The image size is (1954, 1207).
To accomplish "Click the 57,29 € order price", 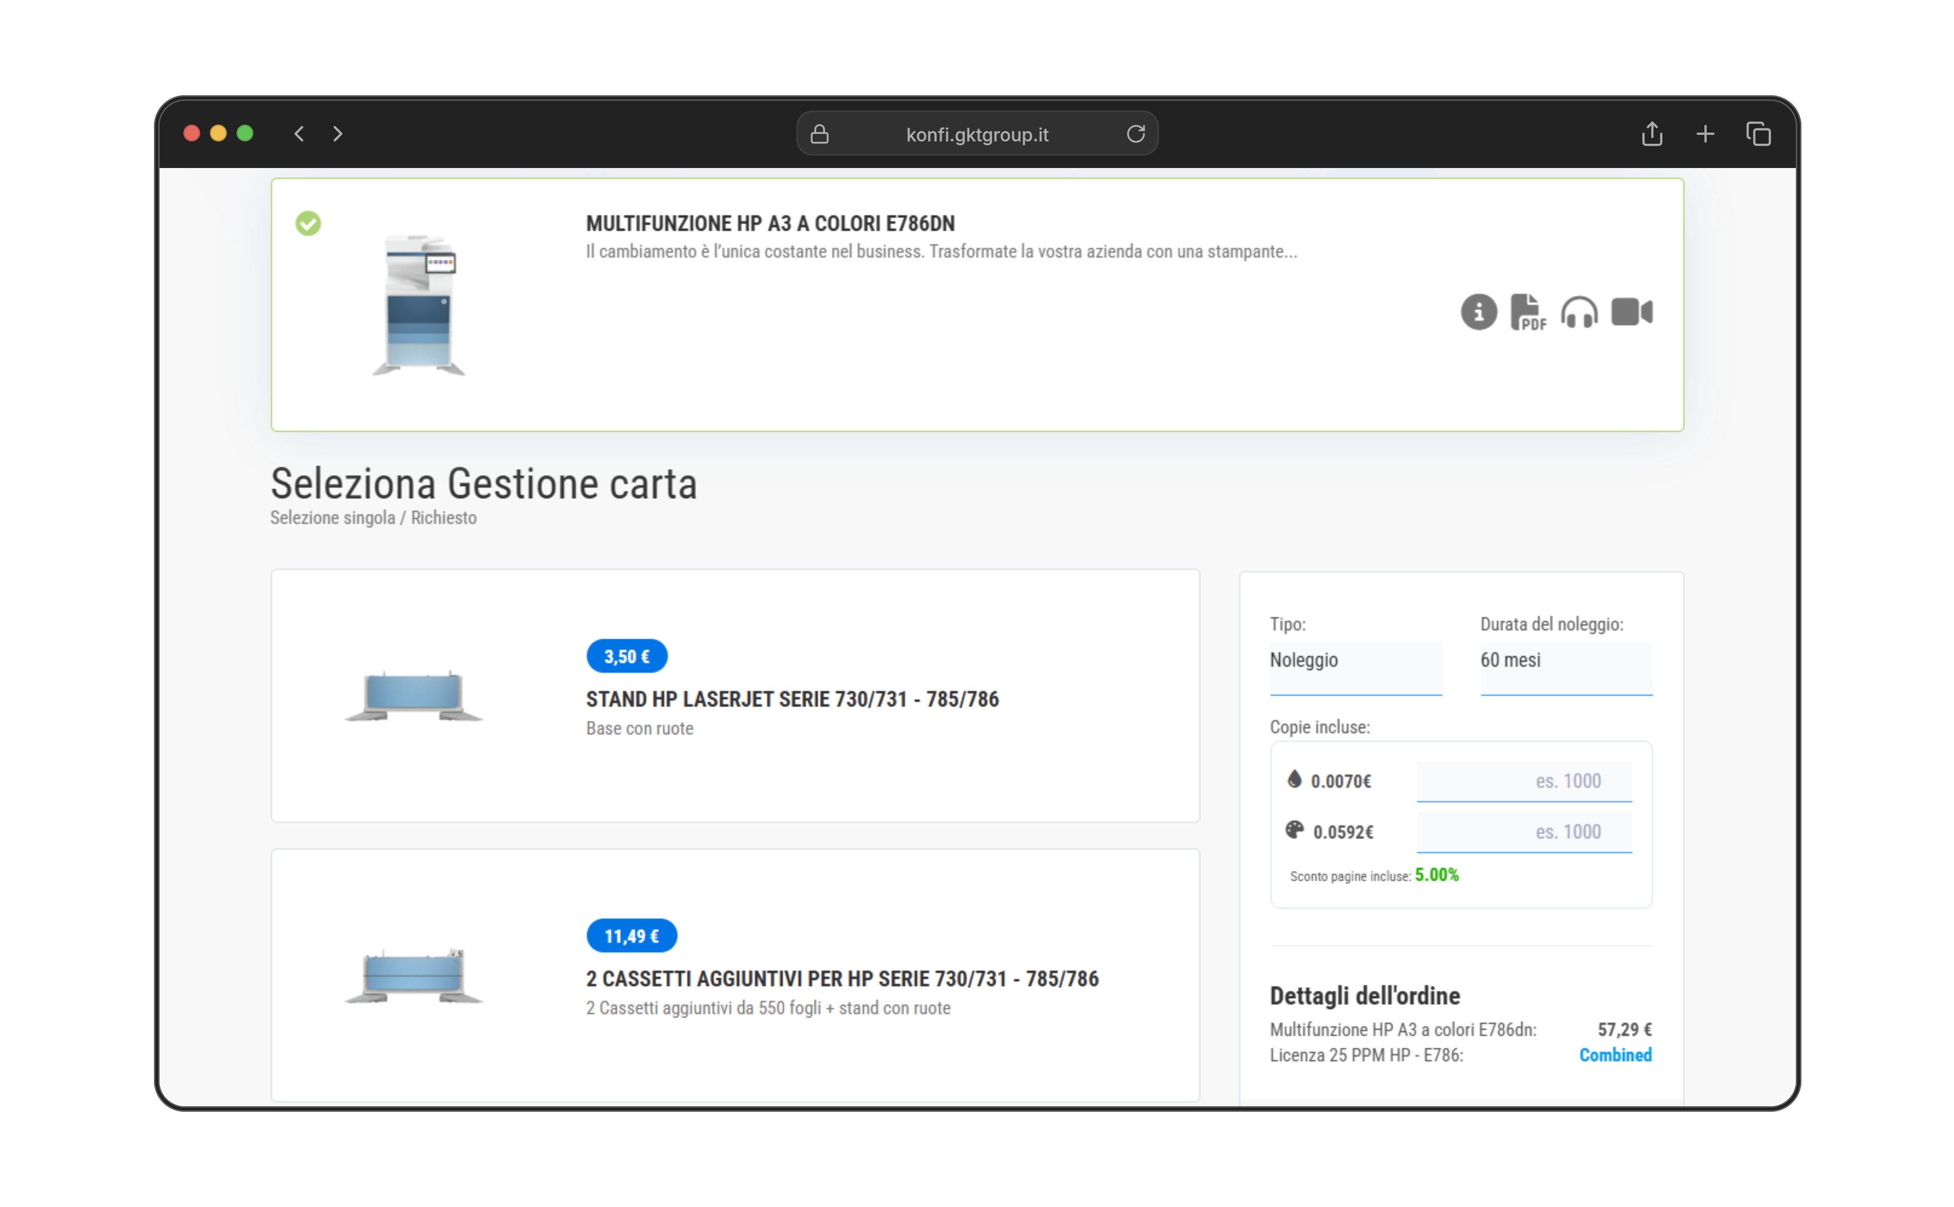I will [1625, 1029].
